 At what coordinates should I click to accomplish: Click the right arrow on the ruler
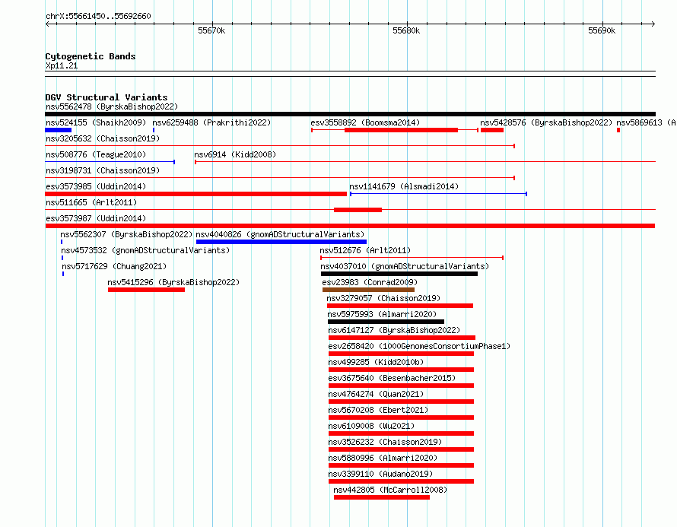(653, 24)
